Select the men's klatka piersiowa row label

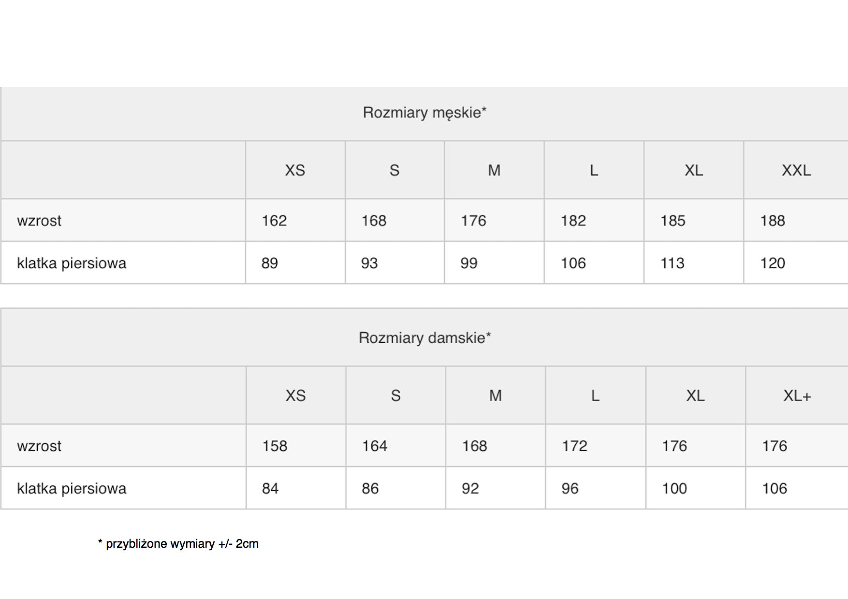(72, 263)
